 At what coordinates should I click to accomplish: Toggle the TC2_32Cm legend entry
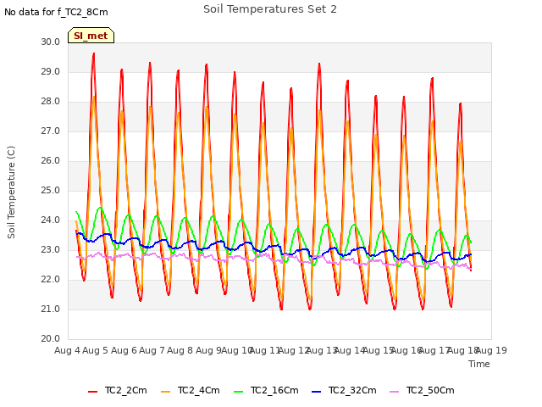click(x=344, y=391)
